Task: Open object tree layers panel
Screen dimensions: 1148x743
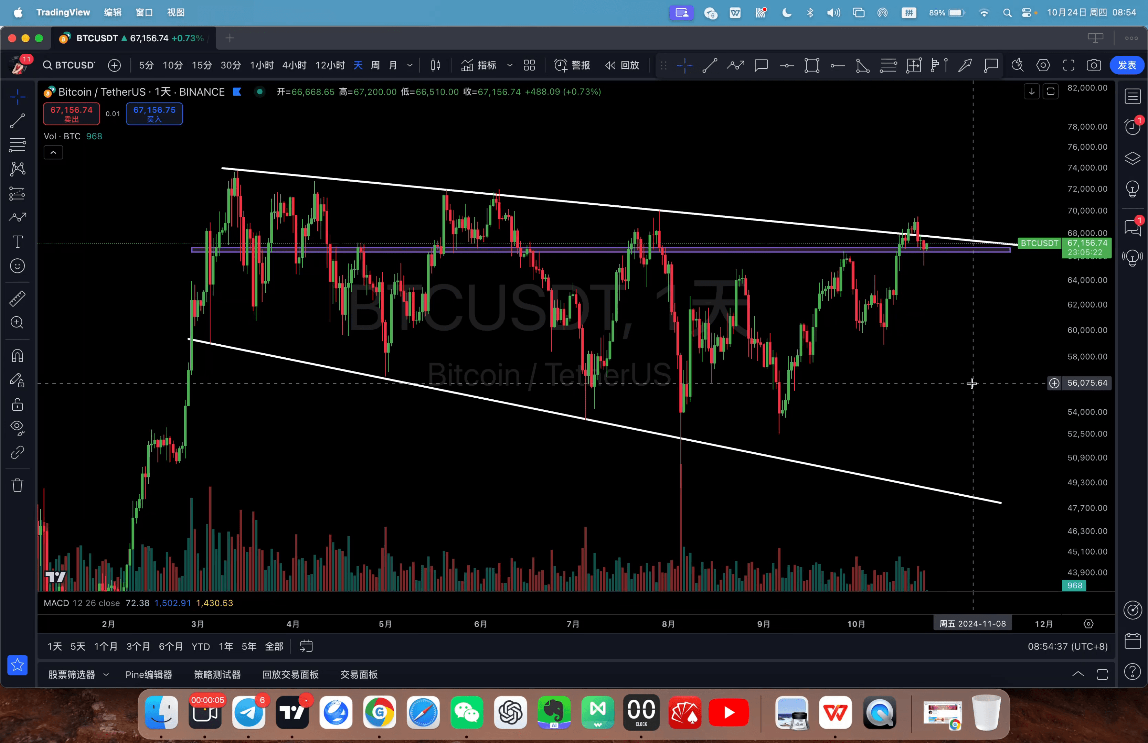Action: 1133,158
